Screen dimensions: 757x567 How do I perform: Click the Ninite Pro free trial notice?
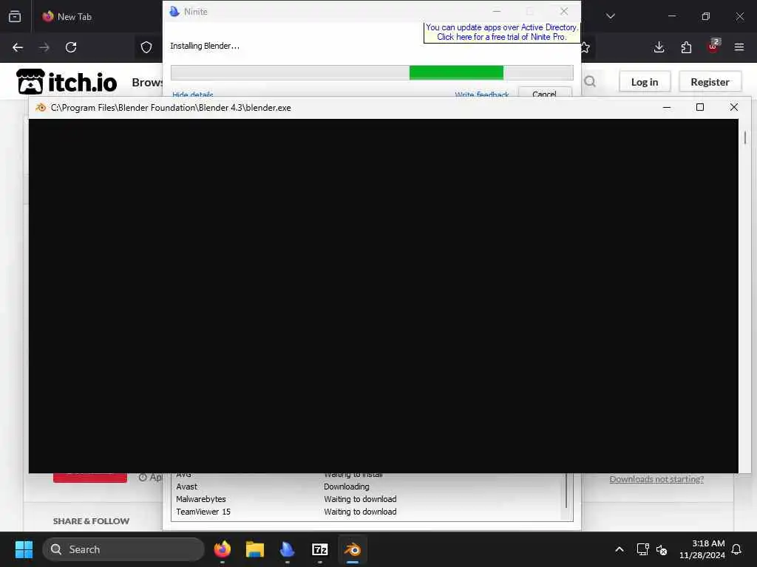pyautogui.click(x=502, y=32)
